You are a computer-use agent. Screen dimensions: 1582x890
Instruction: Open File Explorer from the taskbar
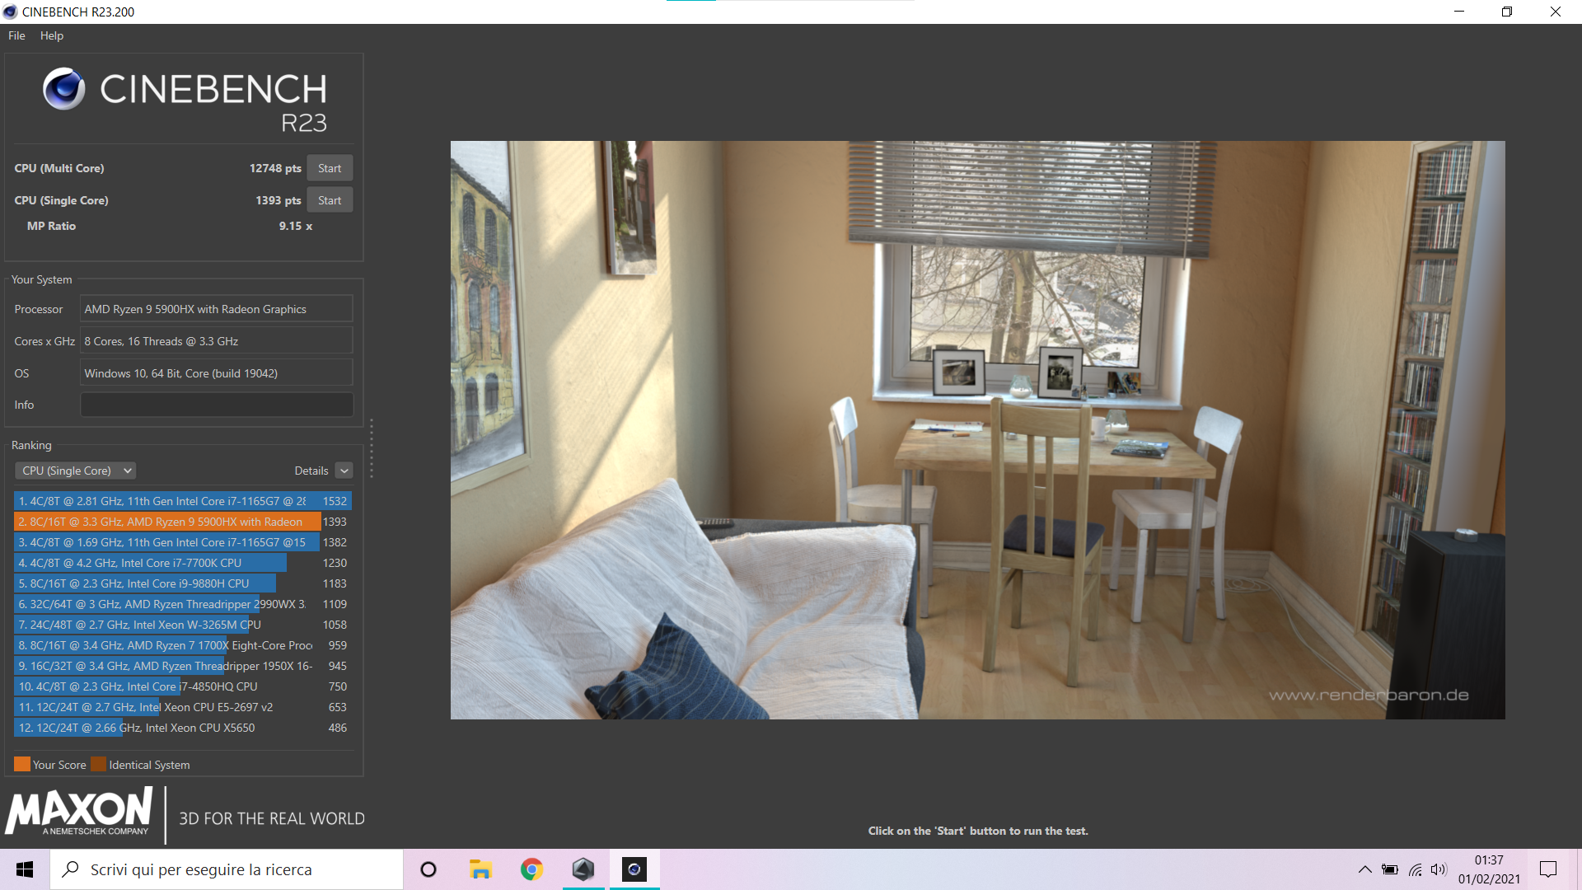480,869
